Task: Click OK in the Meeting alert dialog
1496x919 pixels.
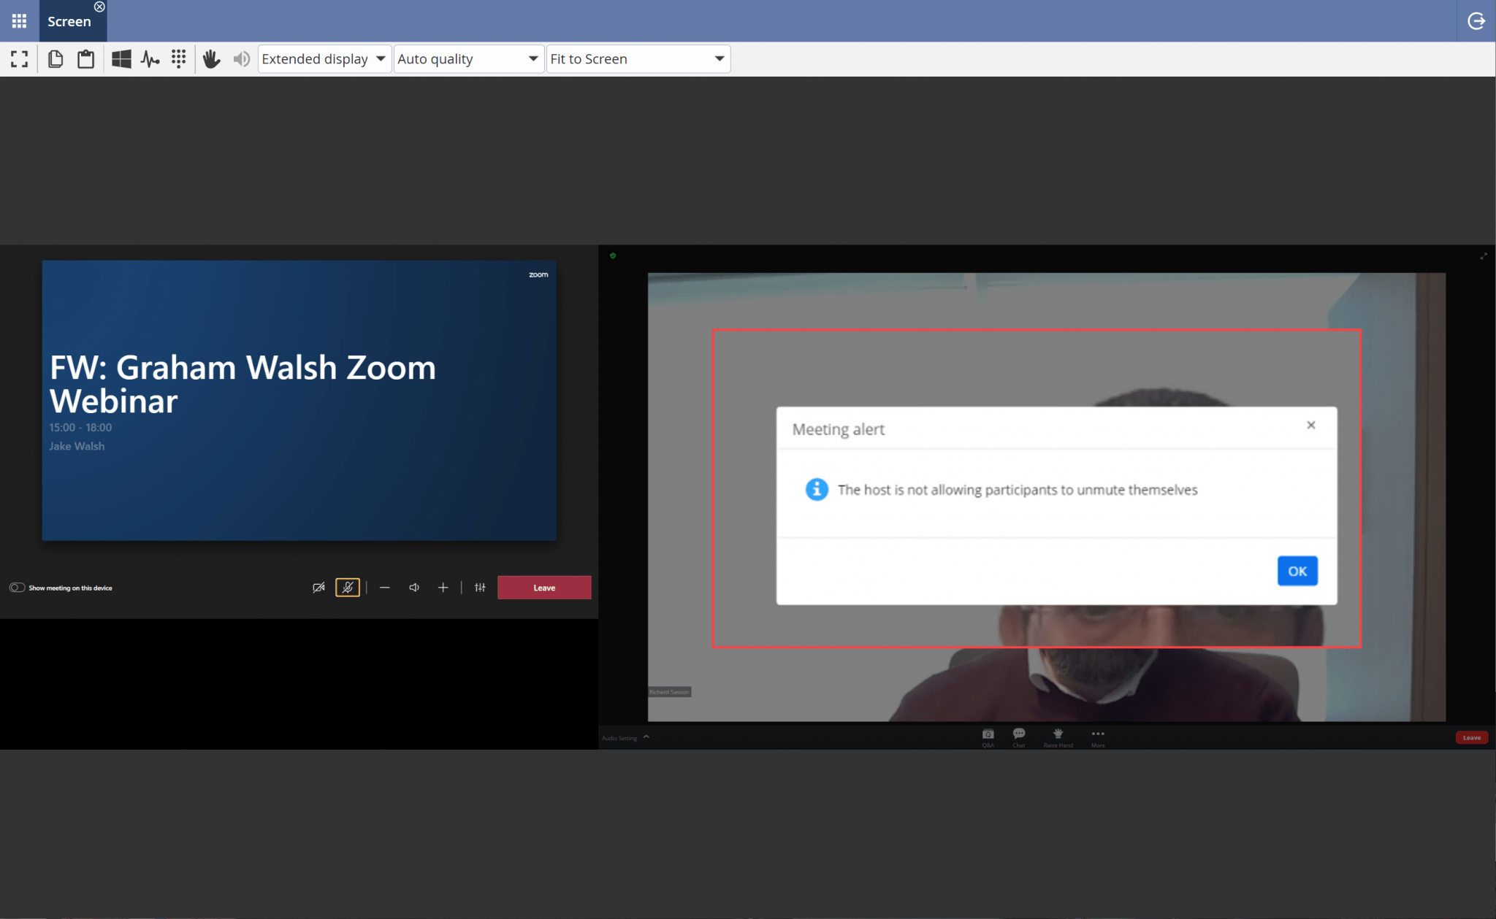Action: (1297, 571)
